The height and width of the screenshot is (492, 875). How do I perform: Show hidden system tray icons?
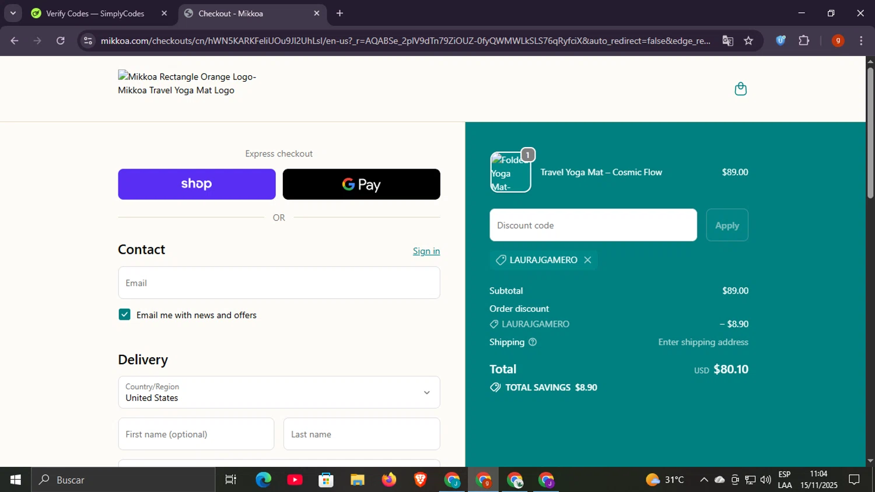click(x=704, y=480)
